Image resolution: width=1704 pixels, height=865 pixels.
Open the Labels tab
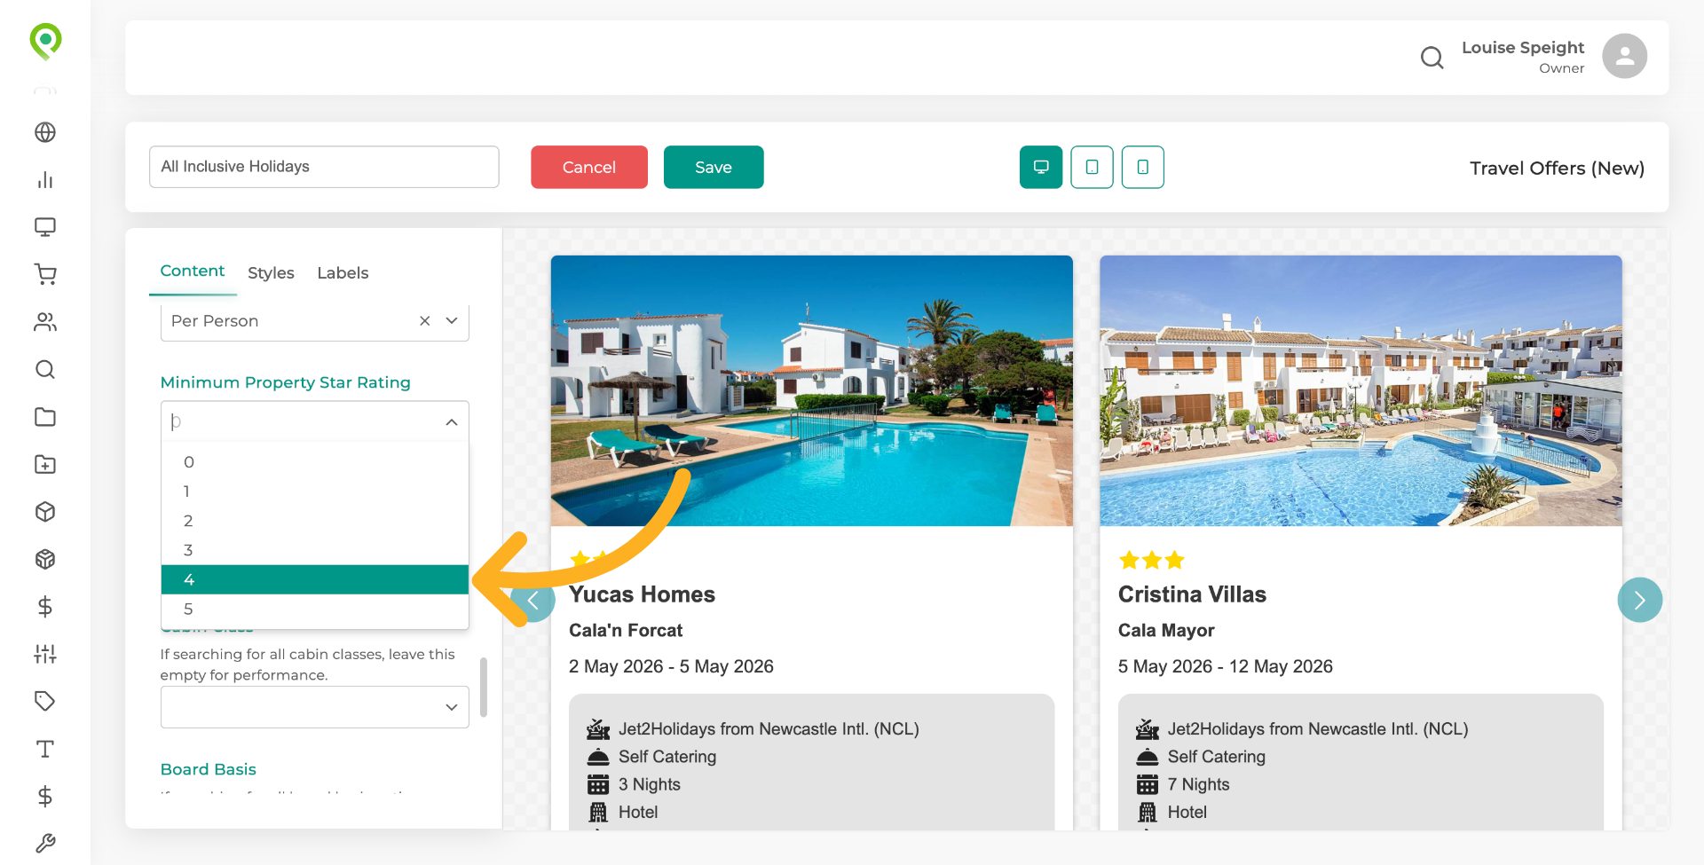[x=343, y=272]
